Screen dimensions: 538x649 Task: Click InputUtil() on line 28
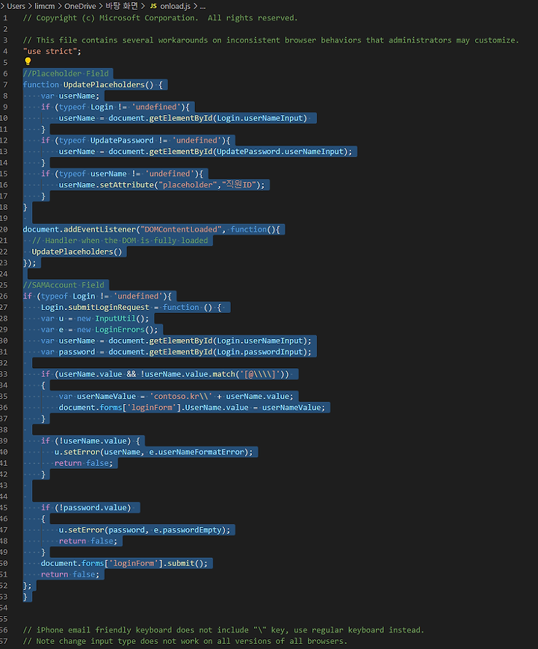(x=120, y=318)
